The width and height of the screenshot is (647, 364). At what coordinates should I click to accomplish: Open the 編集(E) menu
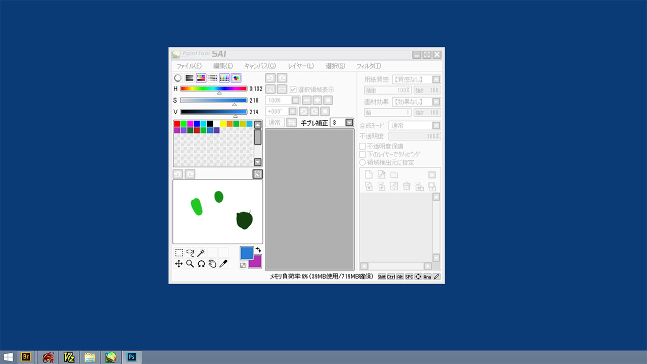(223, 66)
